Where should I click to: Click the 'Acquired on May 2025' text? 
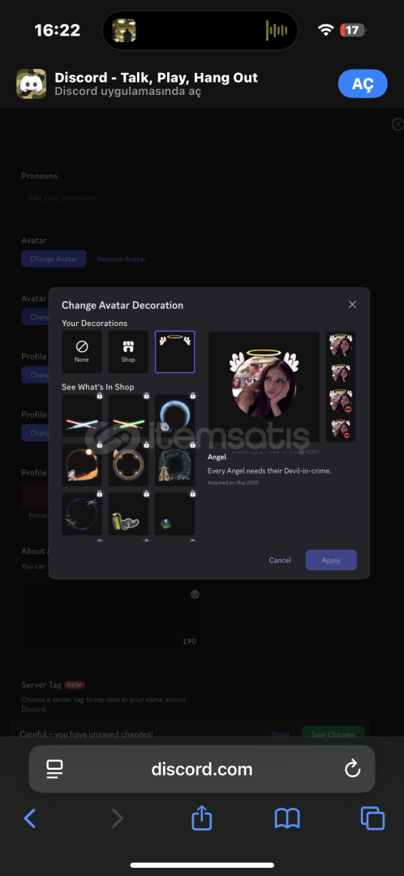pyautogui.click(x=233, y=482)
